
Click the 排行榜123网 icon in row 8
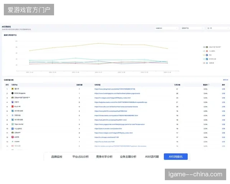click(x=13, y=120)
